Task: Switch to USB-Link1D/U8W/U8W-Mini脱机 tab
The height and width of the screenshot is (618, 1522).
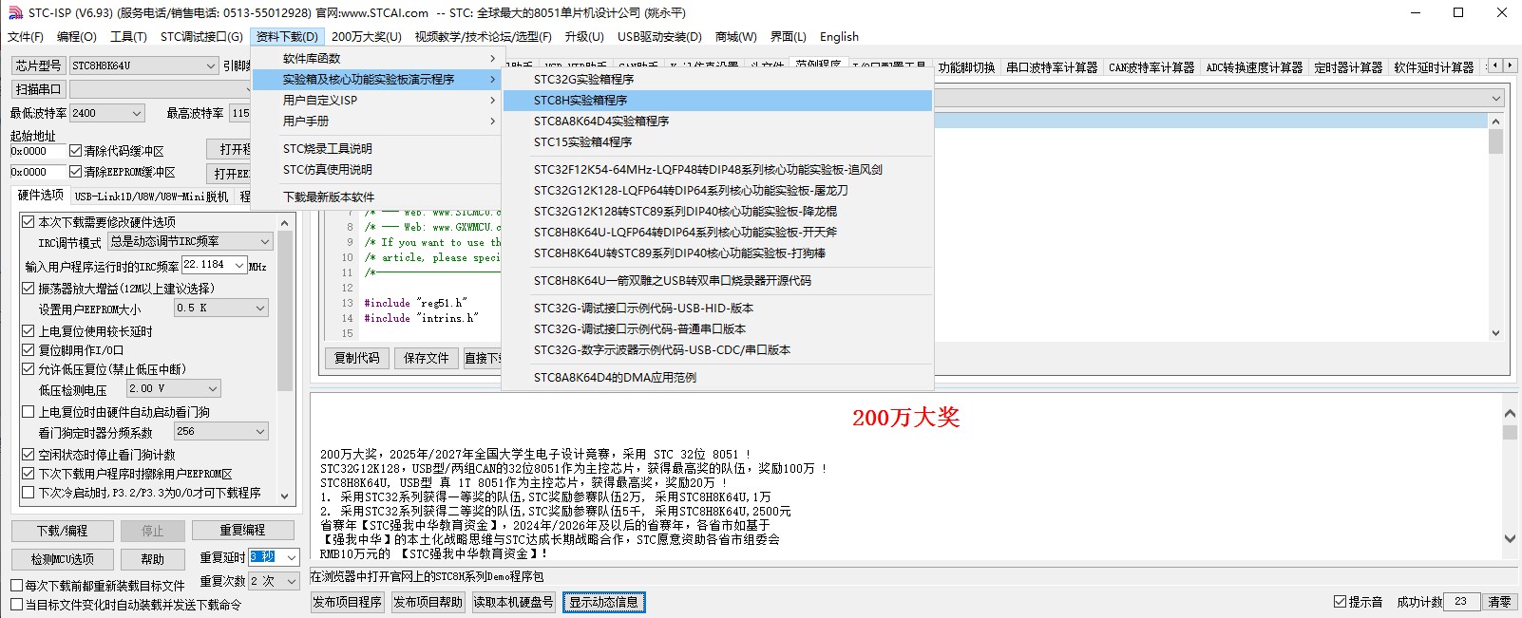Action: click(151, 197)
